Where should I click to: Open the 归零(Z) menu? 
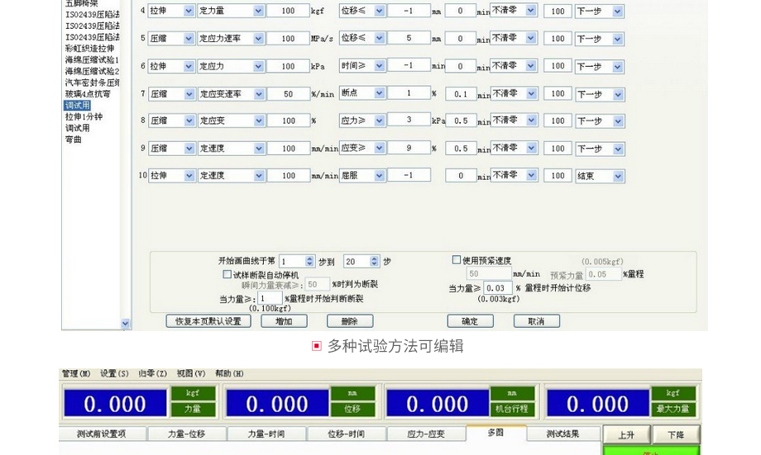(152, 374)
